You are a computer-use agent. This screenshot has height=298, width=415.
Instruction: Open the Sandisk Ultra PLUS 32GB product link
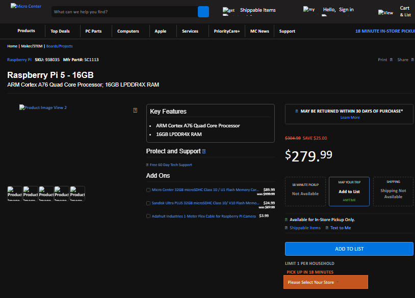[205, 203]
